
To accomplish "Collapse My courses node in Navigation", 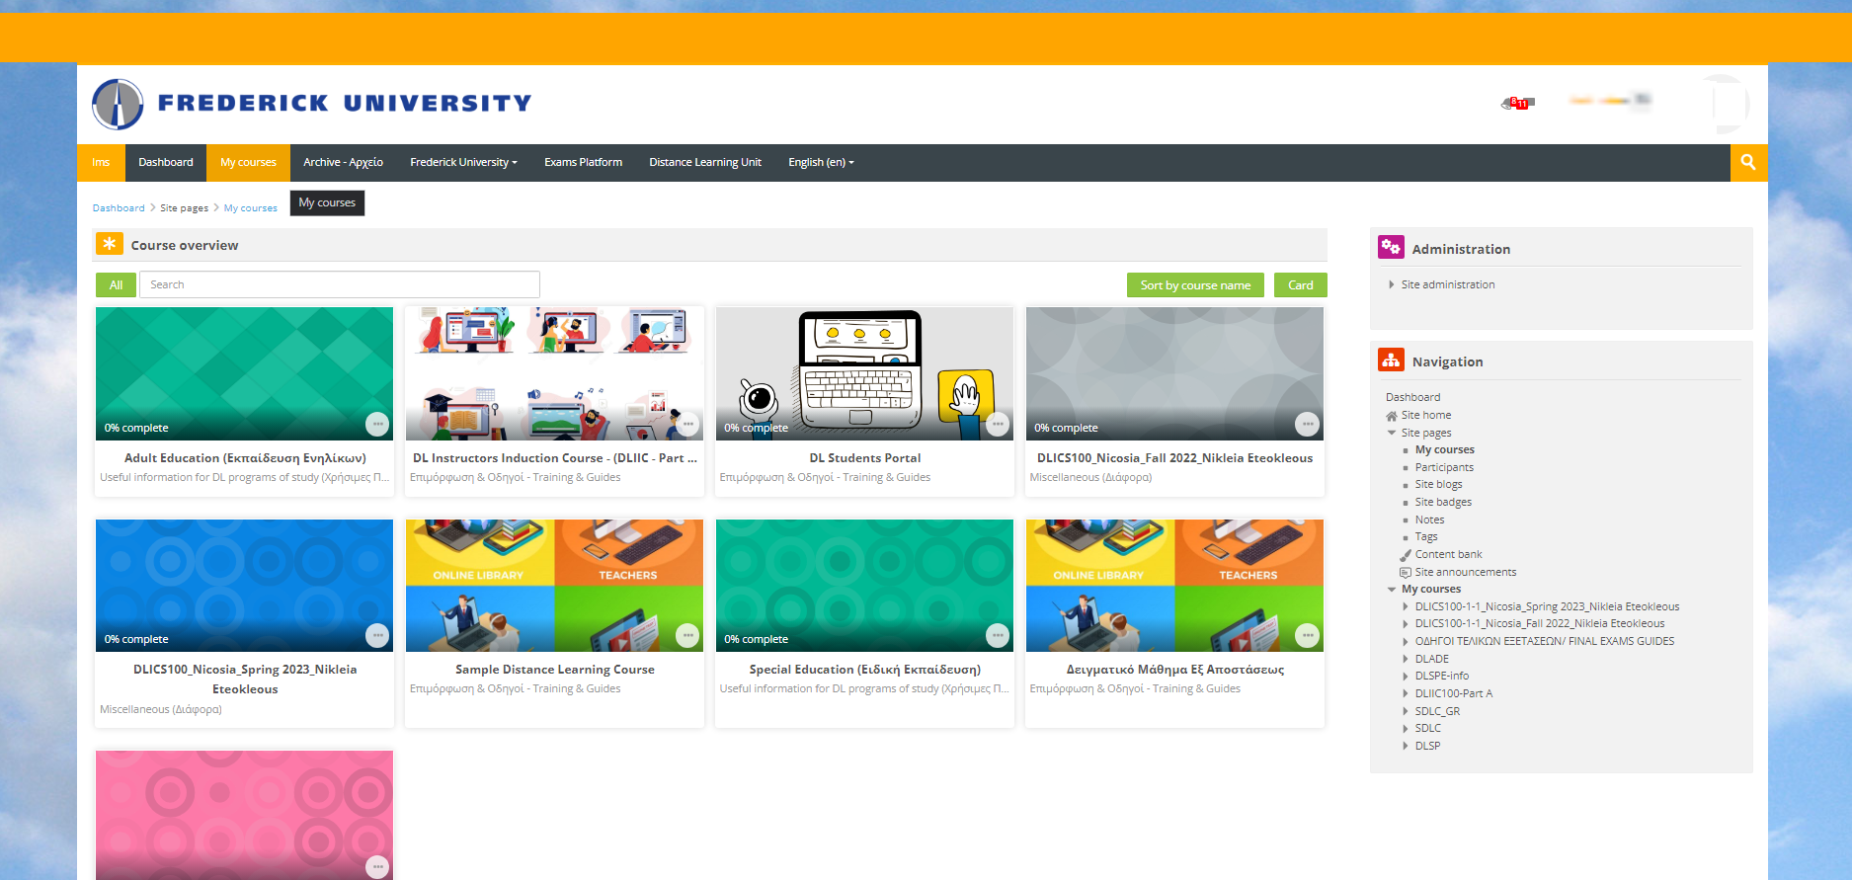I will coord(1392,589).
